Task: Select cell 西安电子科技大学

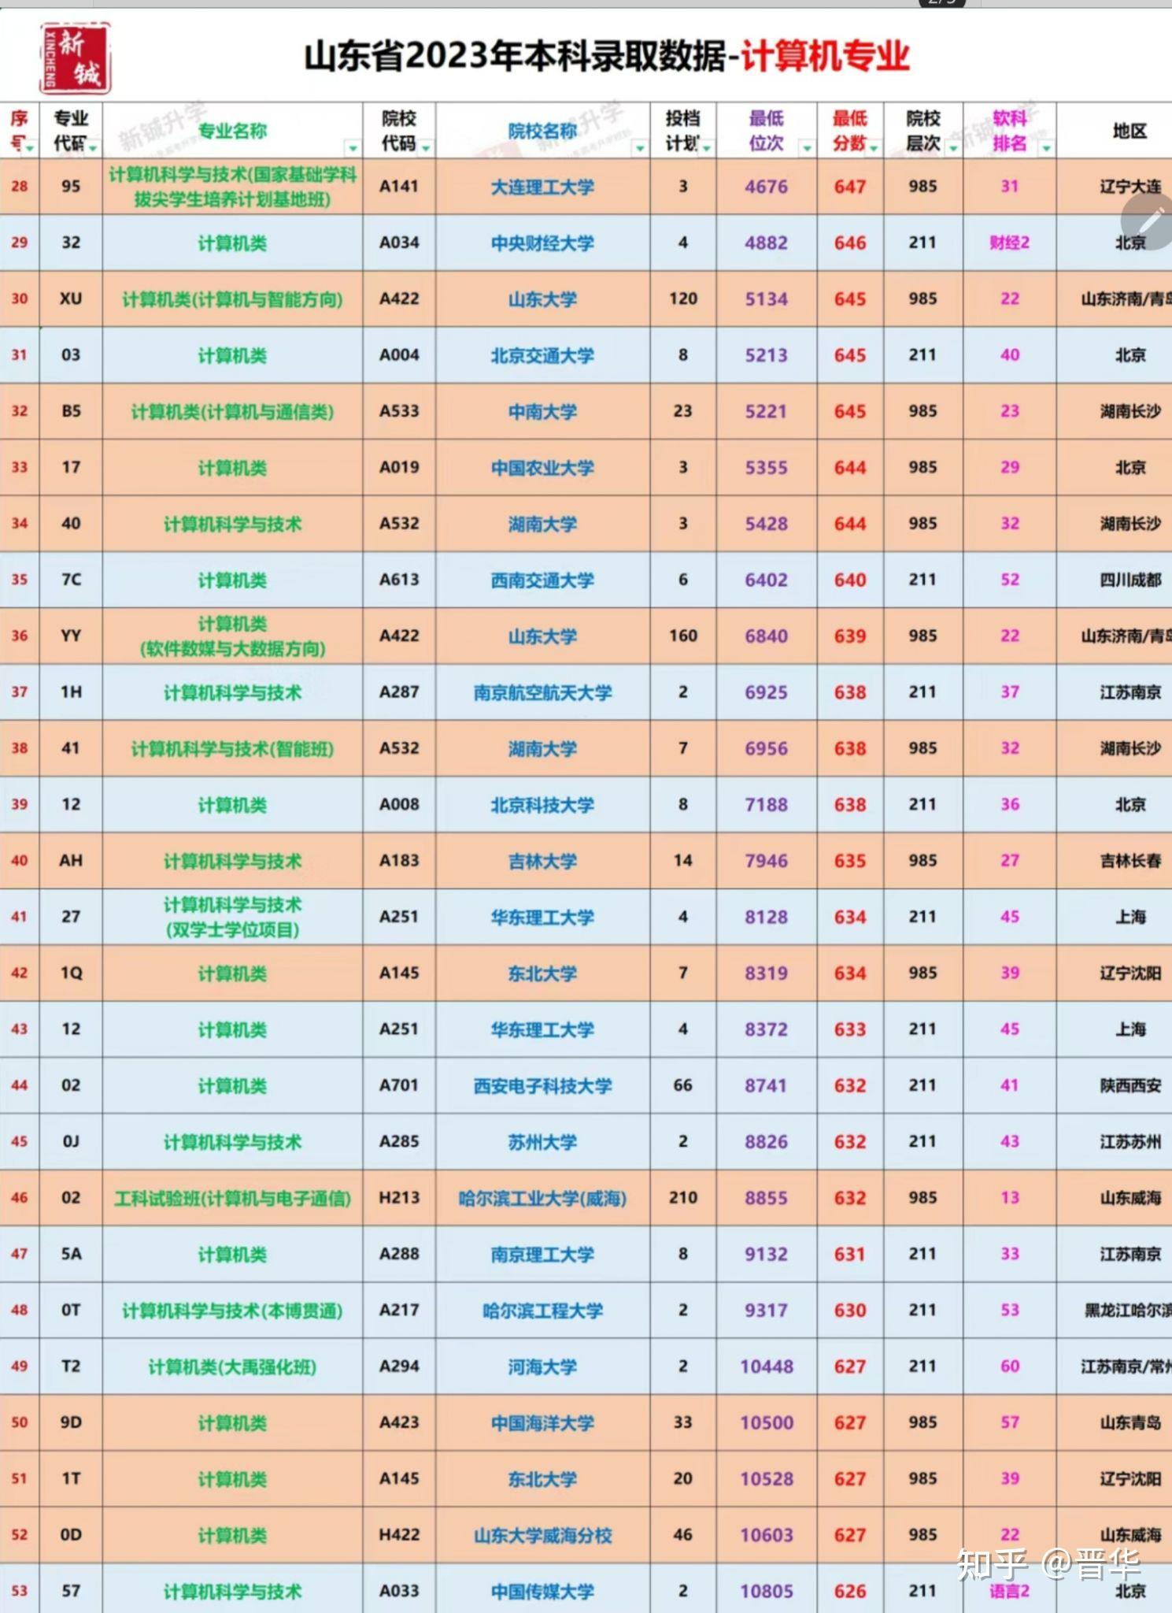Action: [542, 1086]
